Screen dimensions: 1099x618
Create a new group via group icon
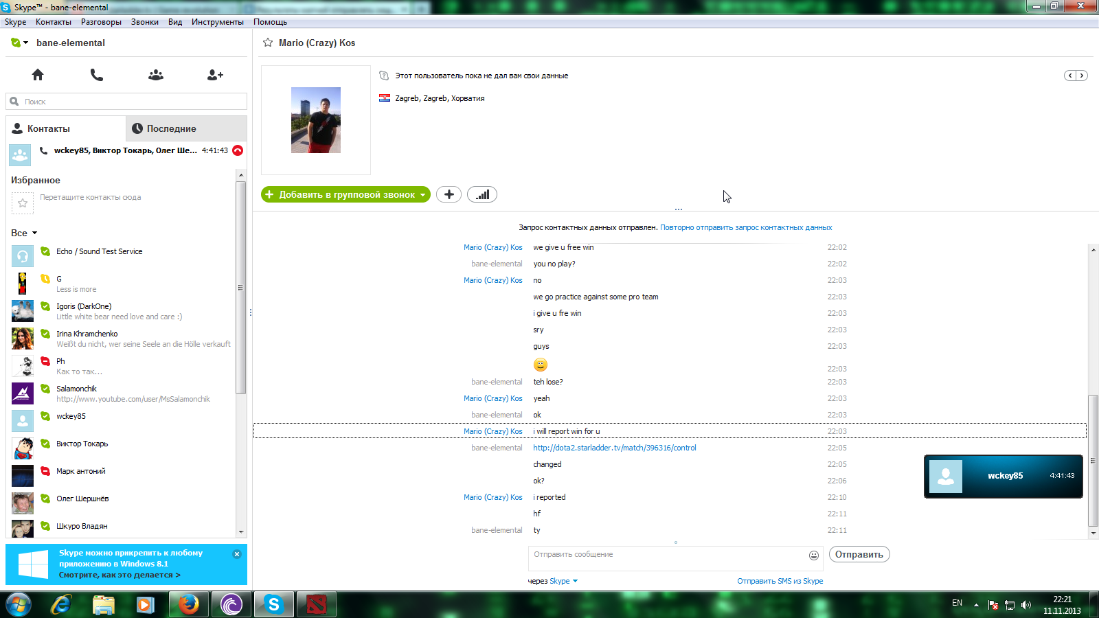(x=156, y=74)
